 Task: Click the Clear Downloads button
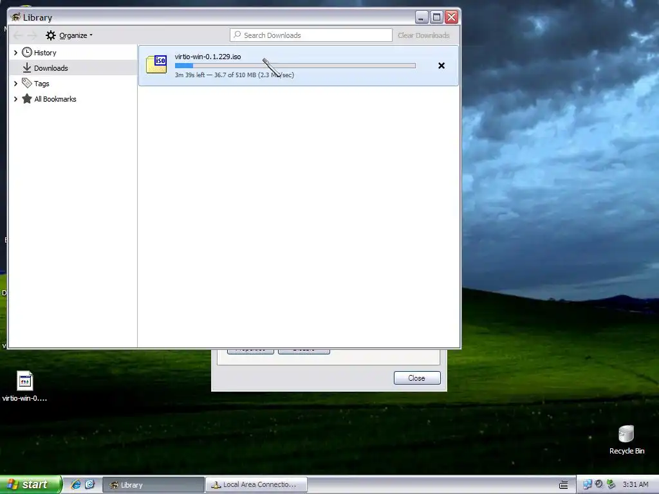[423, 35]
